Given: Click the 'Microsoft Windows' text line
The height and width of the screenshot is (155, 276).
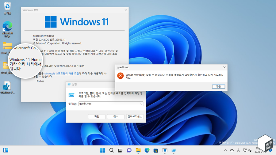Looking at the screenshot, I should (x=44, y=36).
